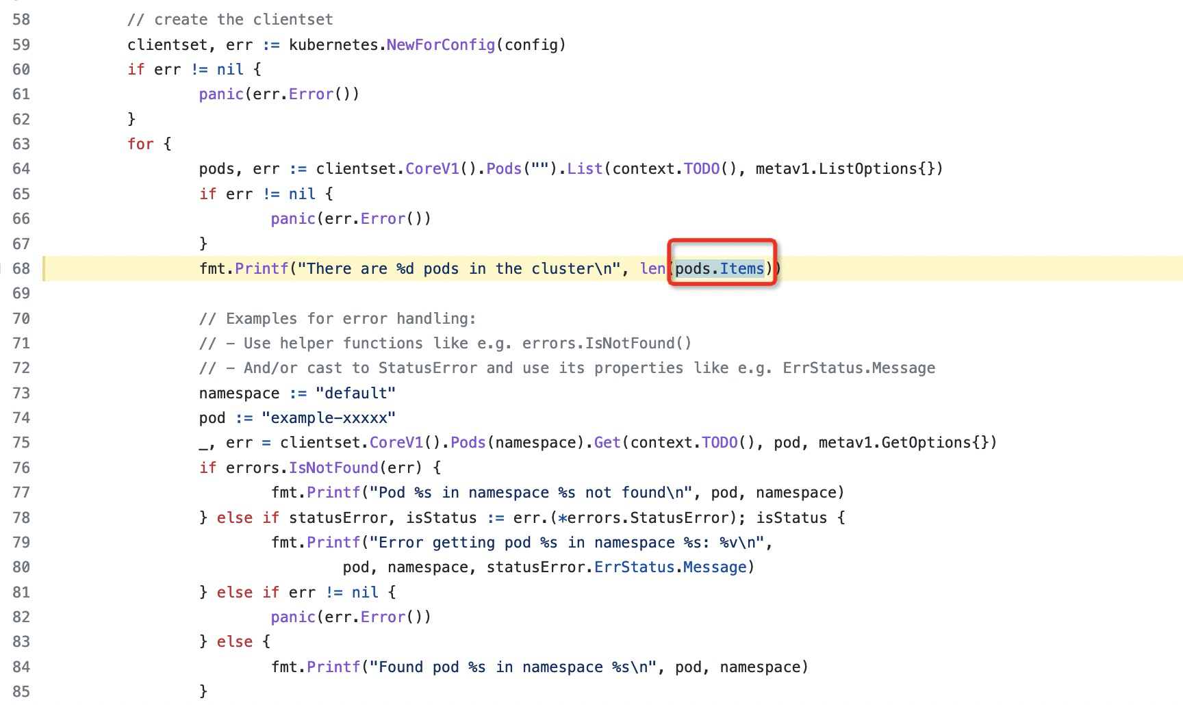
Task: Select line number 76
Action: [21, 467]
